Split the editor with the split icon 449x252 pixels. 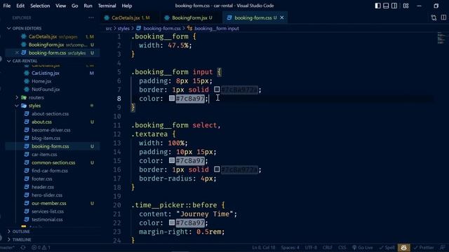pyautogui.click(x=443, y=17)
